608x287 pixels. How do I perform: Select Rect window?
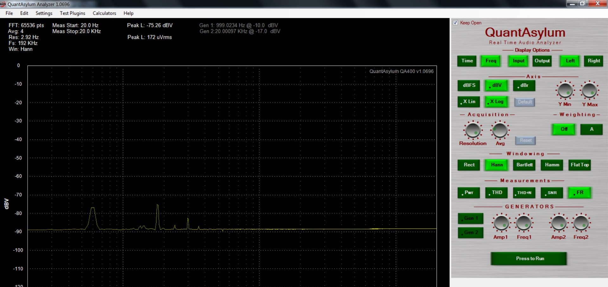point(469,165)
